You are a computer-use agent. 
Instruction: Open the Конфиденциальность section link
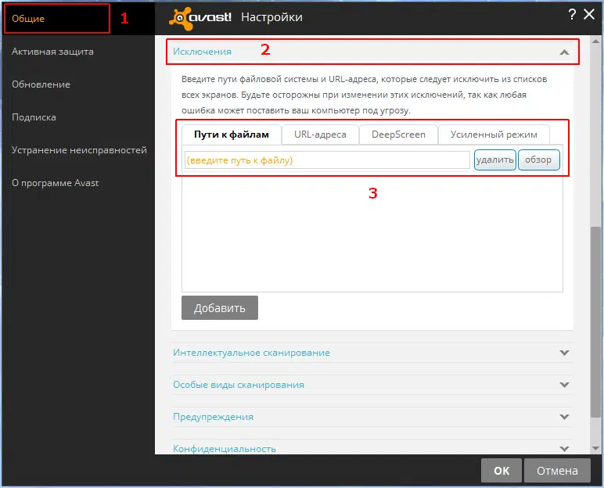[225, 449]
